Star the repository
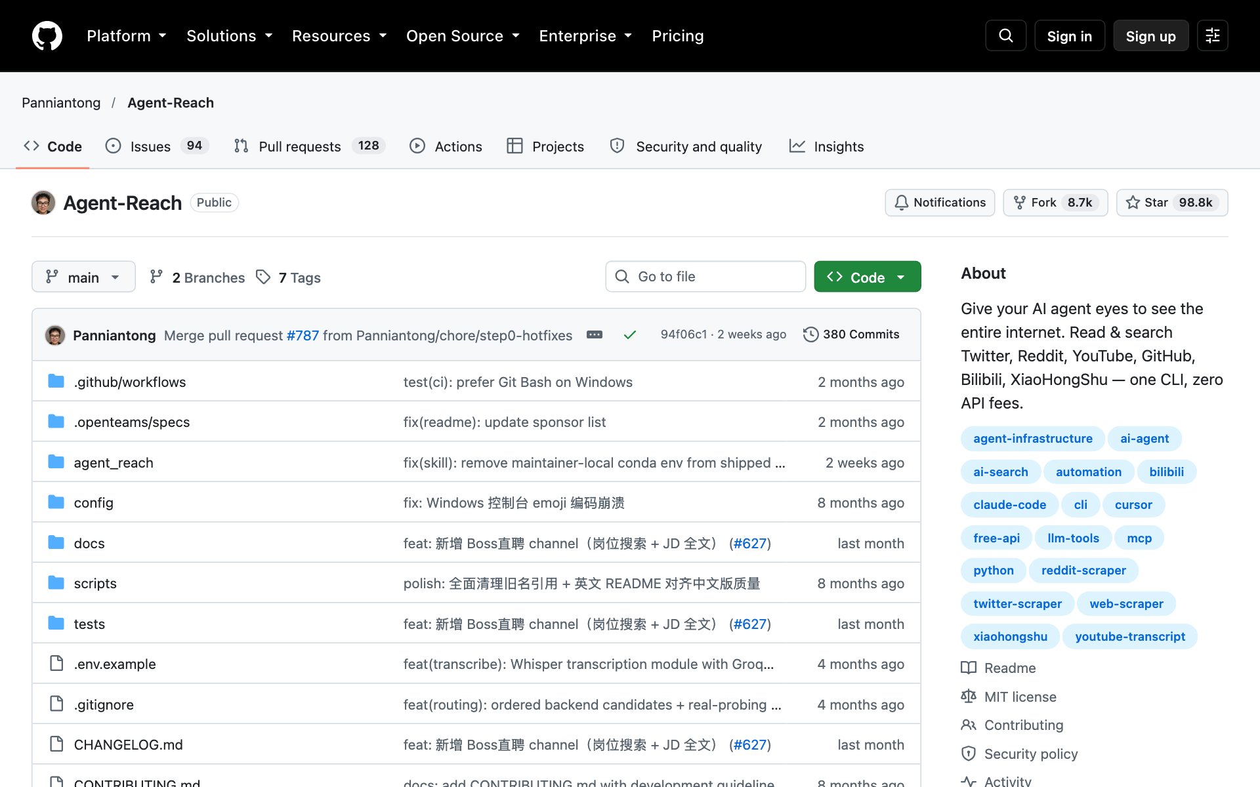1260x787 pixels. (x=1171, y=203)
